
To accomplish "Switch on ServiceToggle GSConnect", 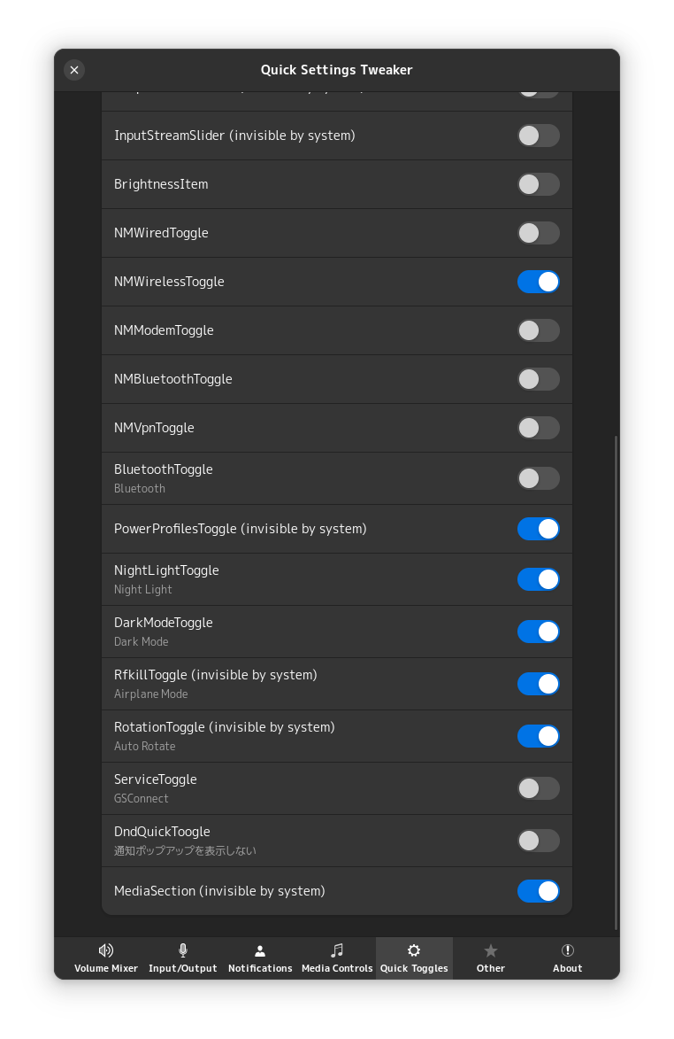I will 538,788.
